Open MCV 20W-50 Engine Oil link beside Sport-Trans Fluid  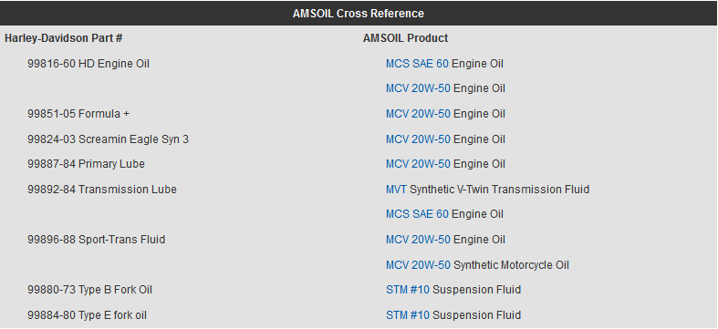pyautogui.click(x=418, y=240)
